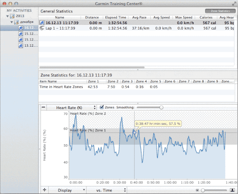Click the plus button to add graph
The height and width of the screenshot is (194, 238).
tap(44, 190)
